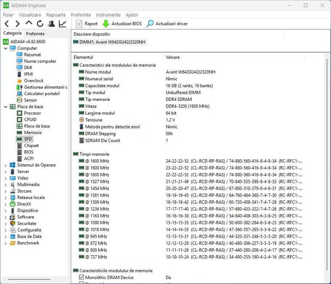Click the Configuratie icon
The image size is (331, 284).
click(x=13, y=230)
